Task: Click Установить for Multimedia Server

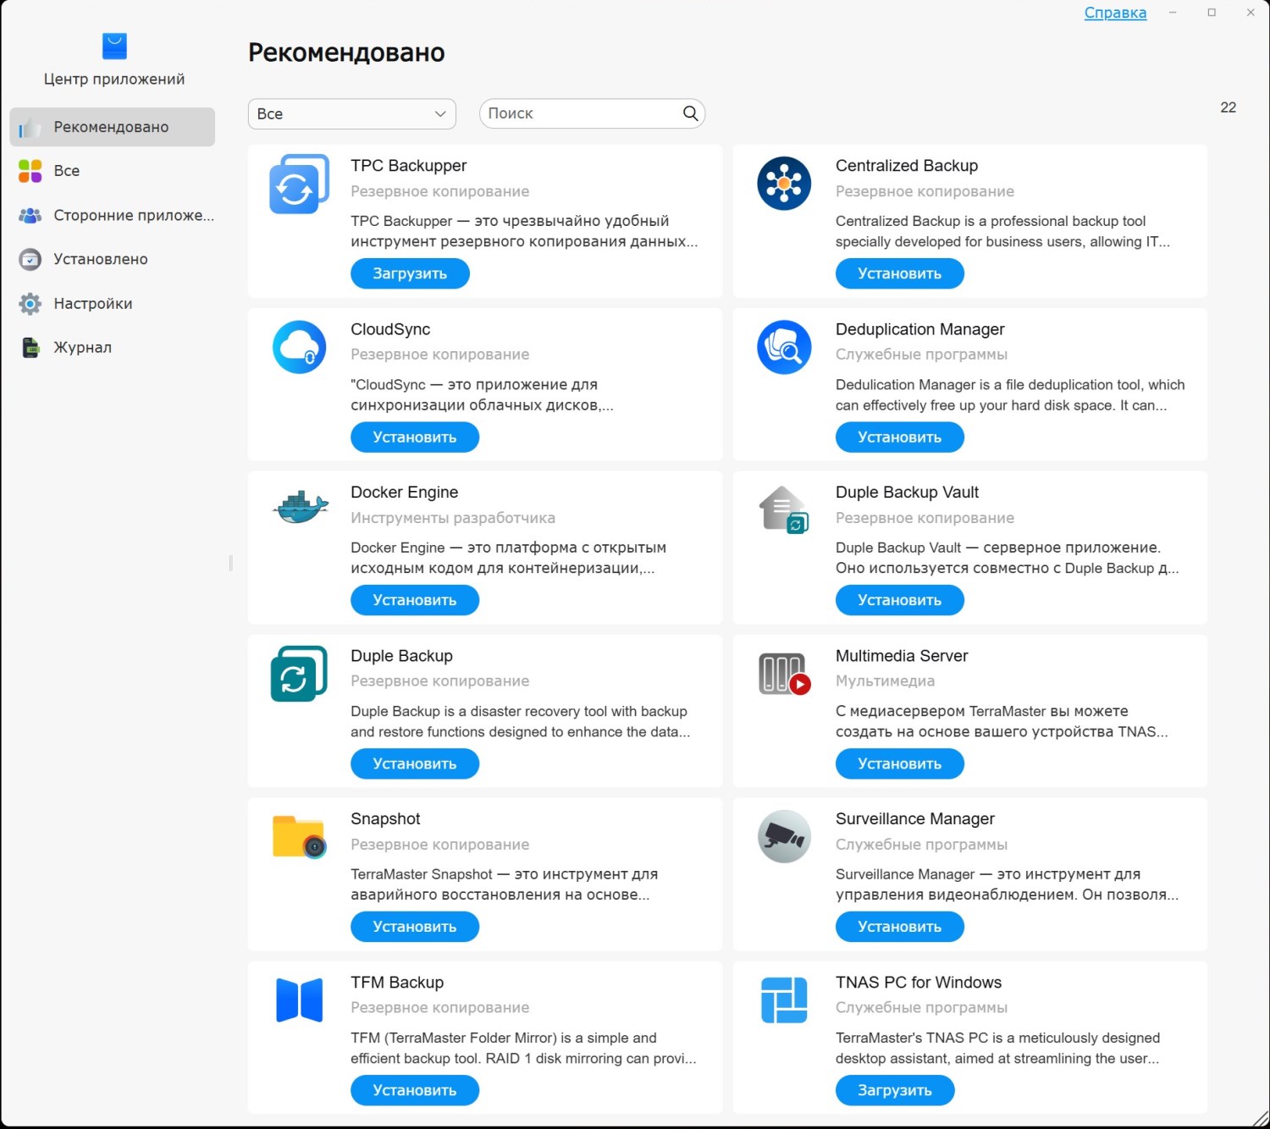Action: pos(900,763)
